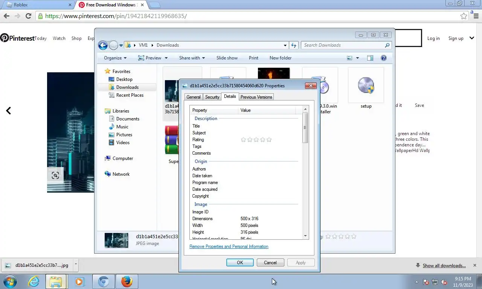Click the Preview toolbar button
The width and height of the screenshot is (482, 289).
pos(150,58)
